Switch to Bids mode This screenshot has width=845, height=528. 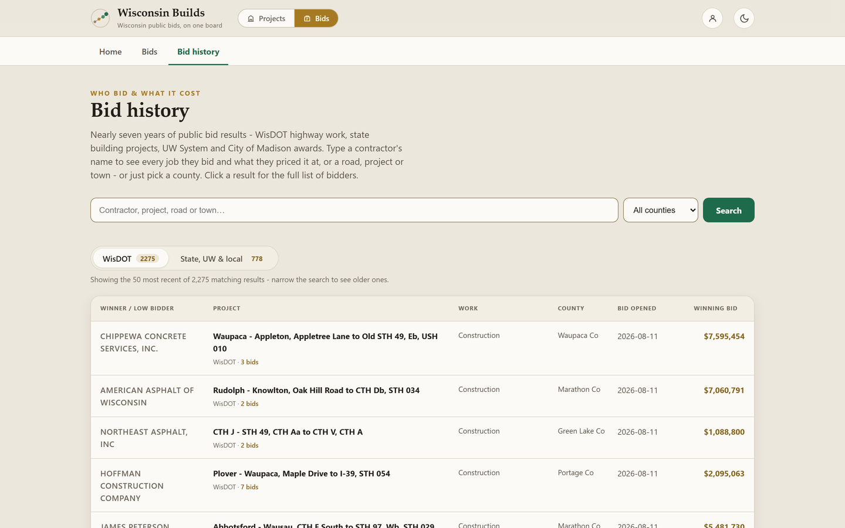pos(316,18)
